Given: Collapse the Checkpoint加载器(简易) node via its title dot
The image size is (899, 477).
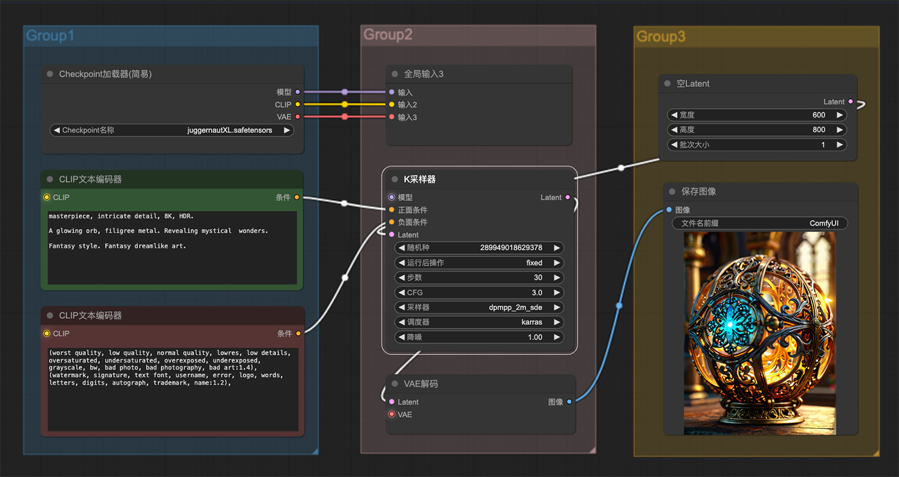Looking at the screenshot, I should pos(50,74).
